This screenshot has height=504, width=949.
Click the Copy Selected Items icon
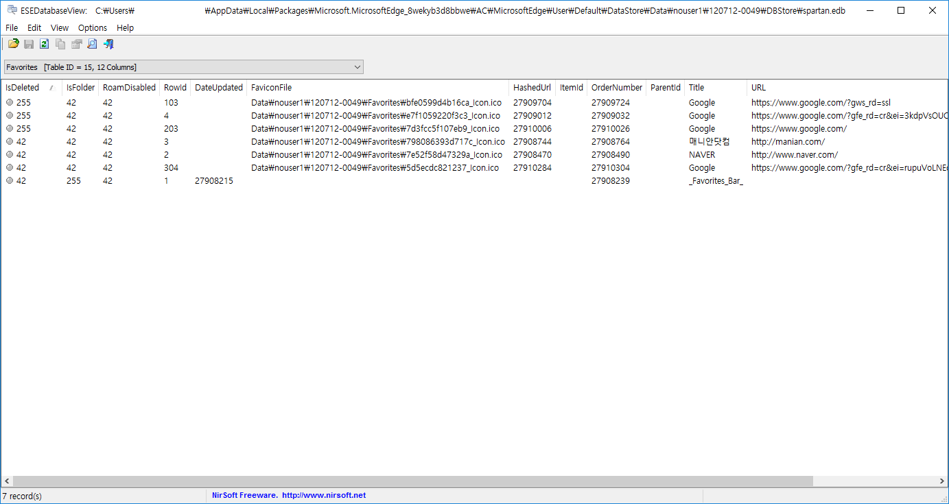(60, 44)
